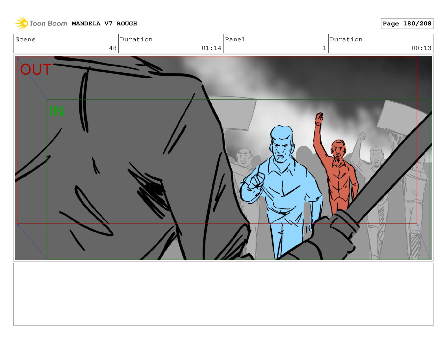This screenshot has width=447, height=346.
Task: Click the empty notes box below the panel
Action: [223, 294]
